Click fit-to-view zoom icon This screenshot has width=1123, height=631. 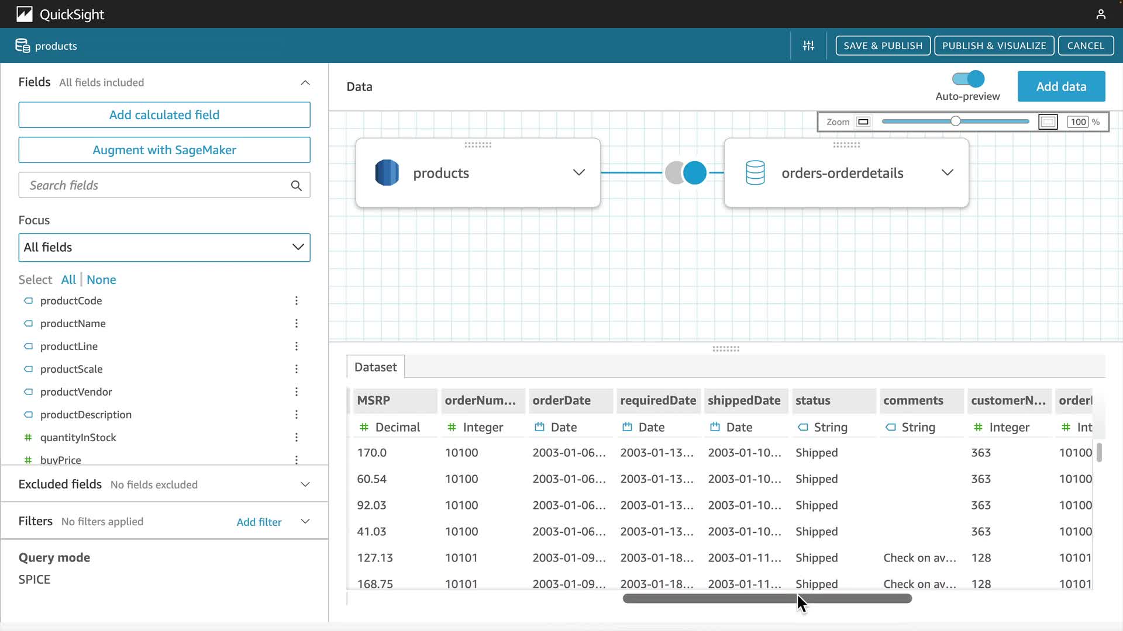click(x=1048, y=122)
